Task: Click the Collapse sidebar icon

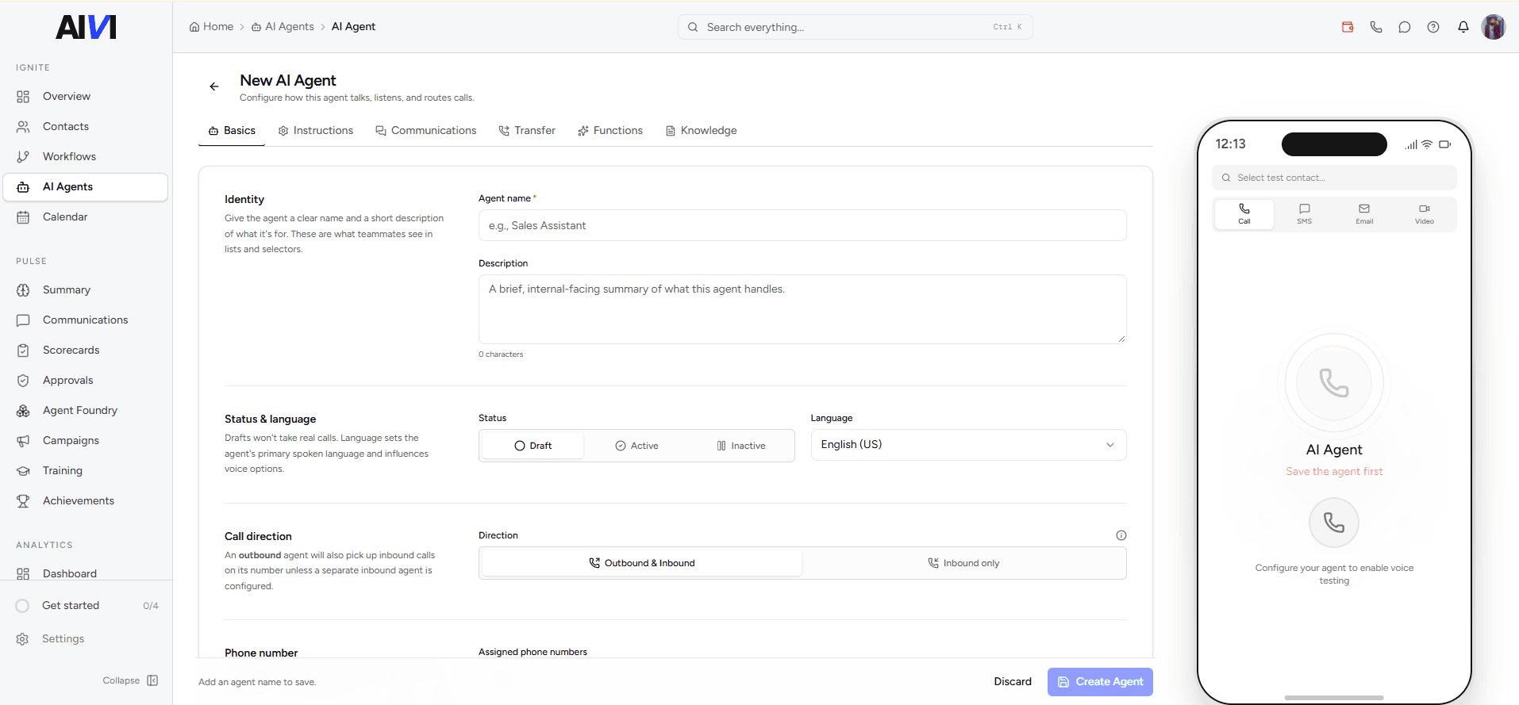Action: (152, 680)
